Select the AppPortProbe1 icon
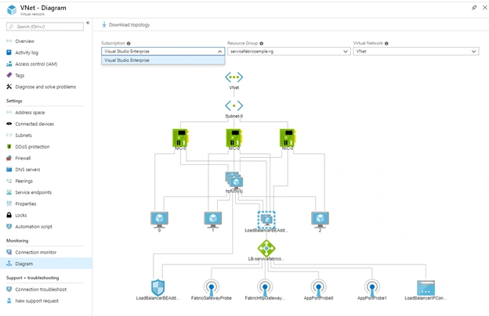Screen dimensions: 489x316 (371, 287)
